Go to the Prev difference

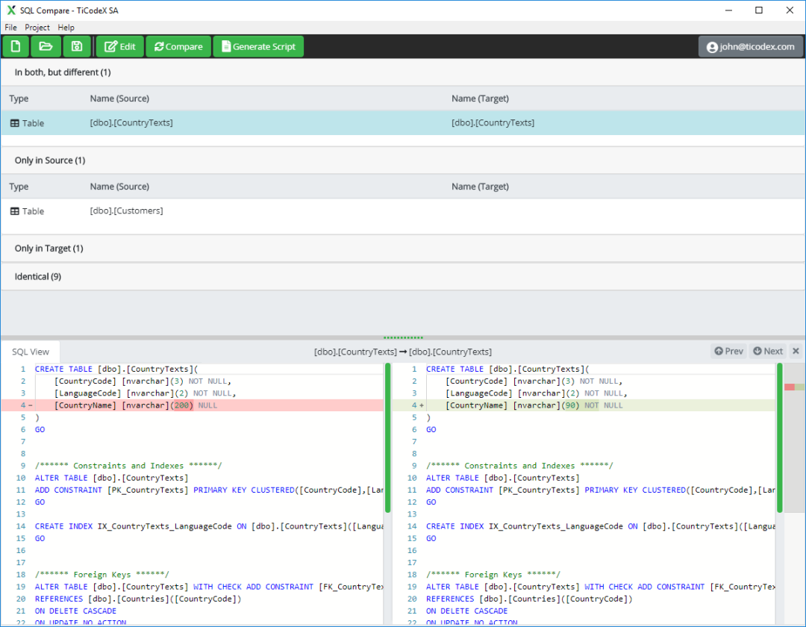click(728, 351)
